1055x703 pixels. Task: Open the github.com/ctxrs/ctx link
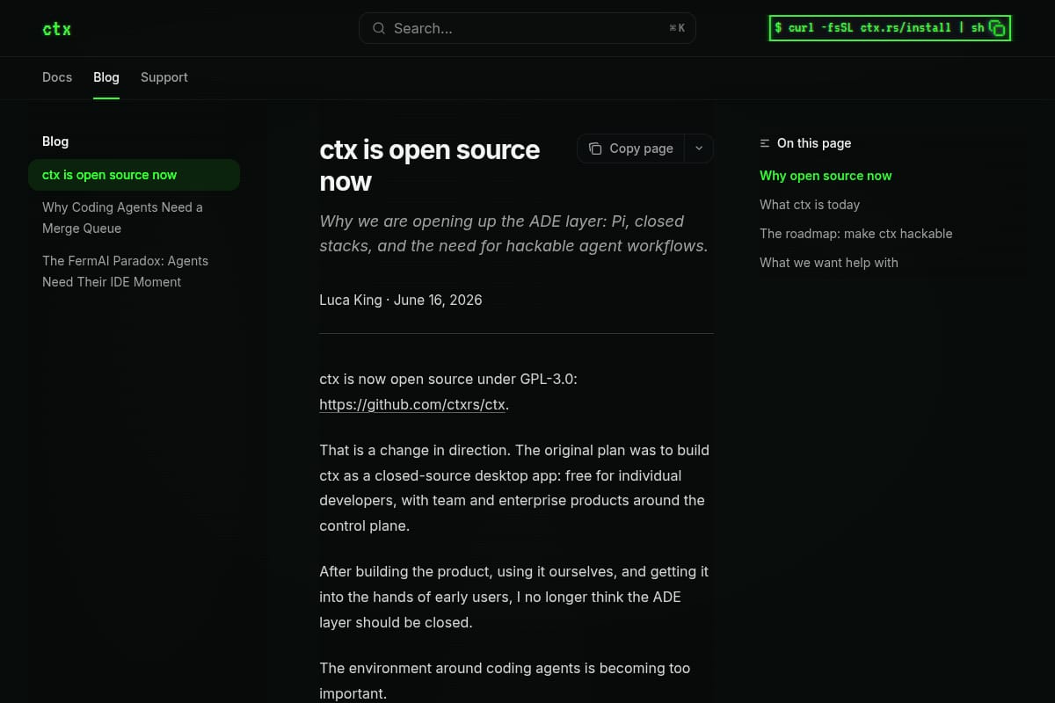(412, 405)
